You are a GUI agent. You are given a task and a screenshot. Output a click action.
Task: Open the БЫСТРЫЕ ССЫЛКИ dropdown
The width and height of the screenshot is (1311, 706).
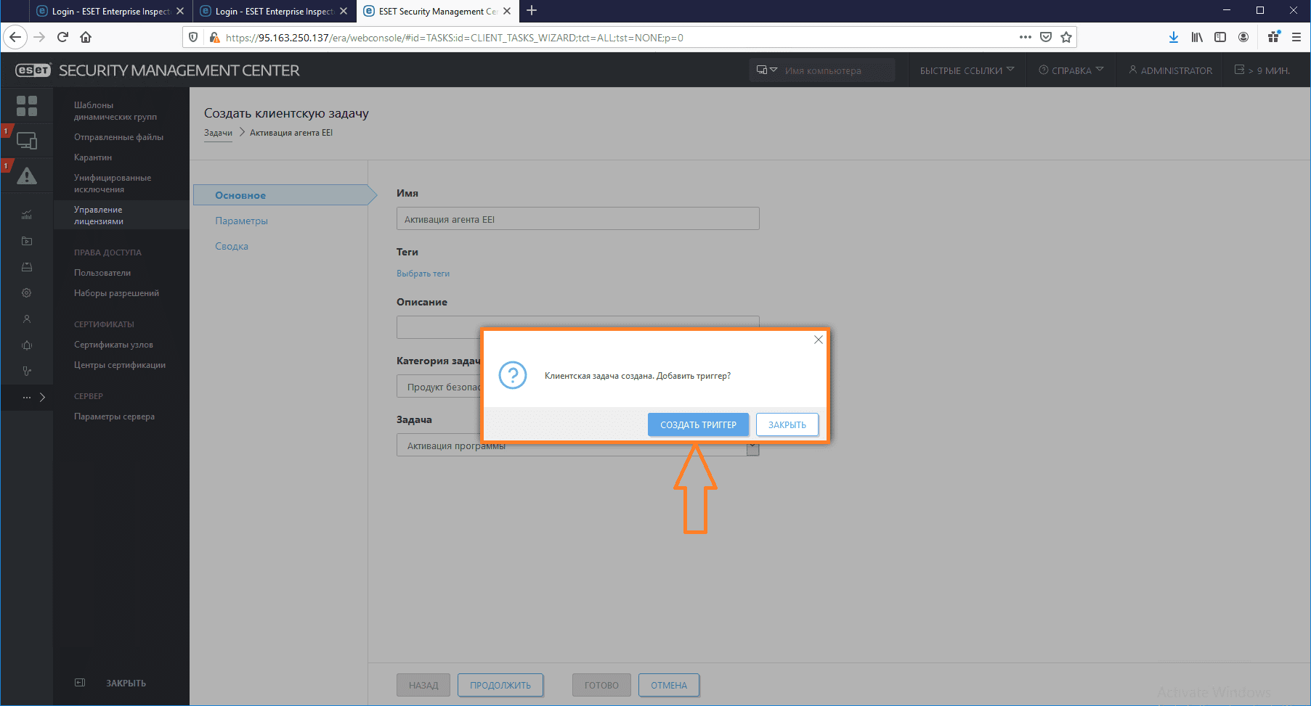pyautogui.click(x=967, y=70)
